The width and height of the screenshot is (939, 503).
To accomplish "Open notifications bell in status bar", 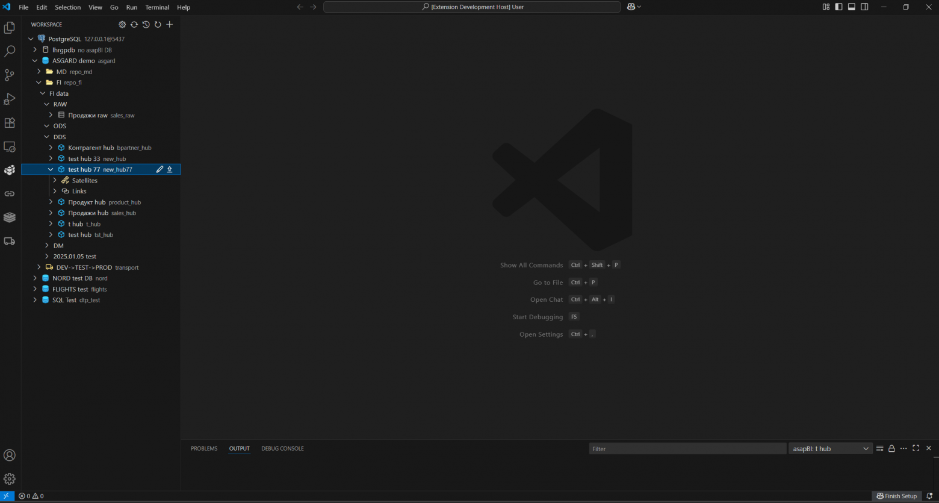I will tap(929, 496).
